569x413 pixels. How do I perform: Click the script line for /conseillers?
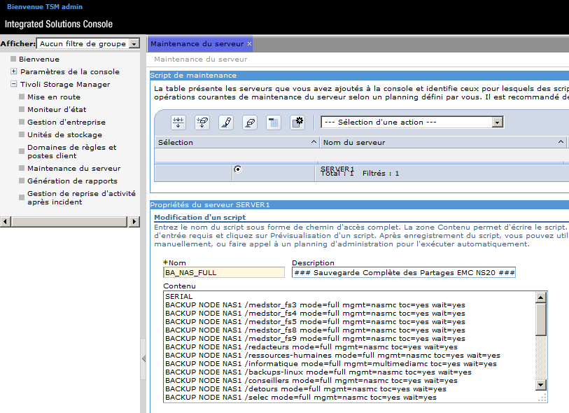(311, 380)
